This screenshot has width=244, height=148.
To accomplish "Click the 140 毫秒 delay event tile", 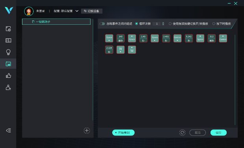I will [120, 38].
